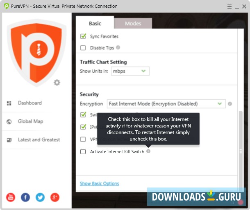Enable the Disable Tips checkbox
This screenshot has height=210, width=250.
tap(83, 48)
